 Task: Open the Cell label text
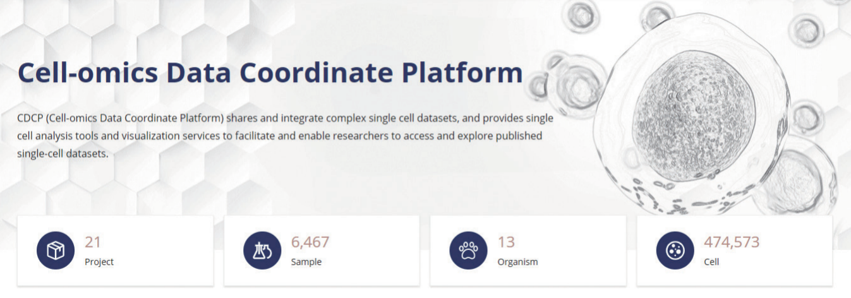[x=711, y=261]
